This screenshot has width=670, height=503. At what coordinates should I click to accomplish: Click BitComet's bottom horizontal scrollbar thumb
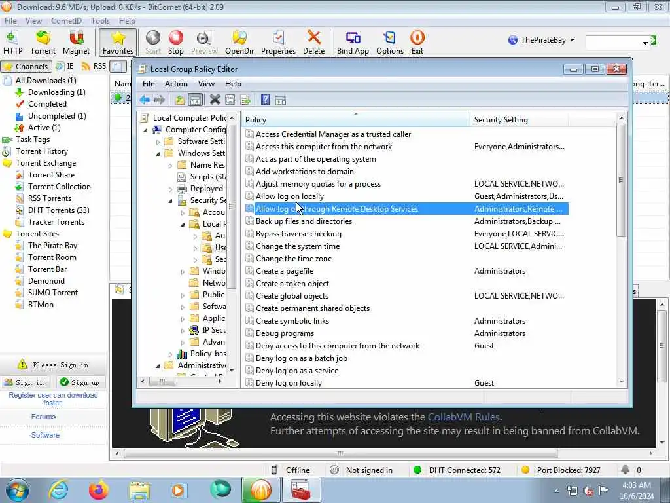pos(340,453)
